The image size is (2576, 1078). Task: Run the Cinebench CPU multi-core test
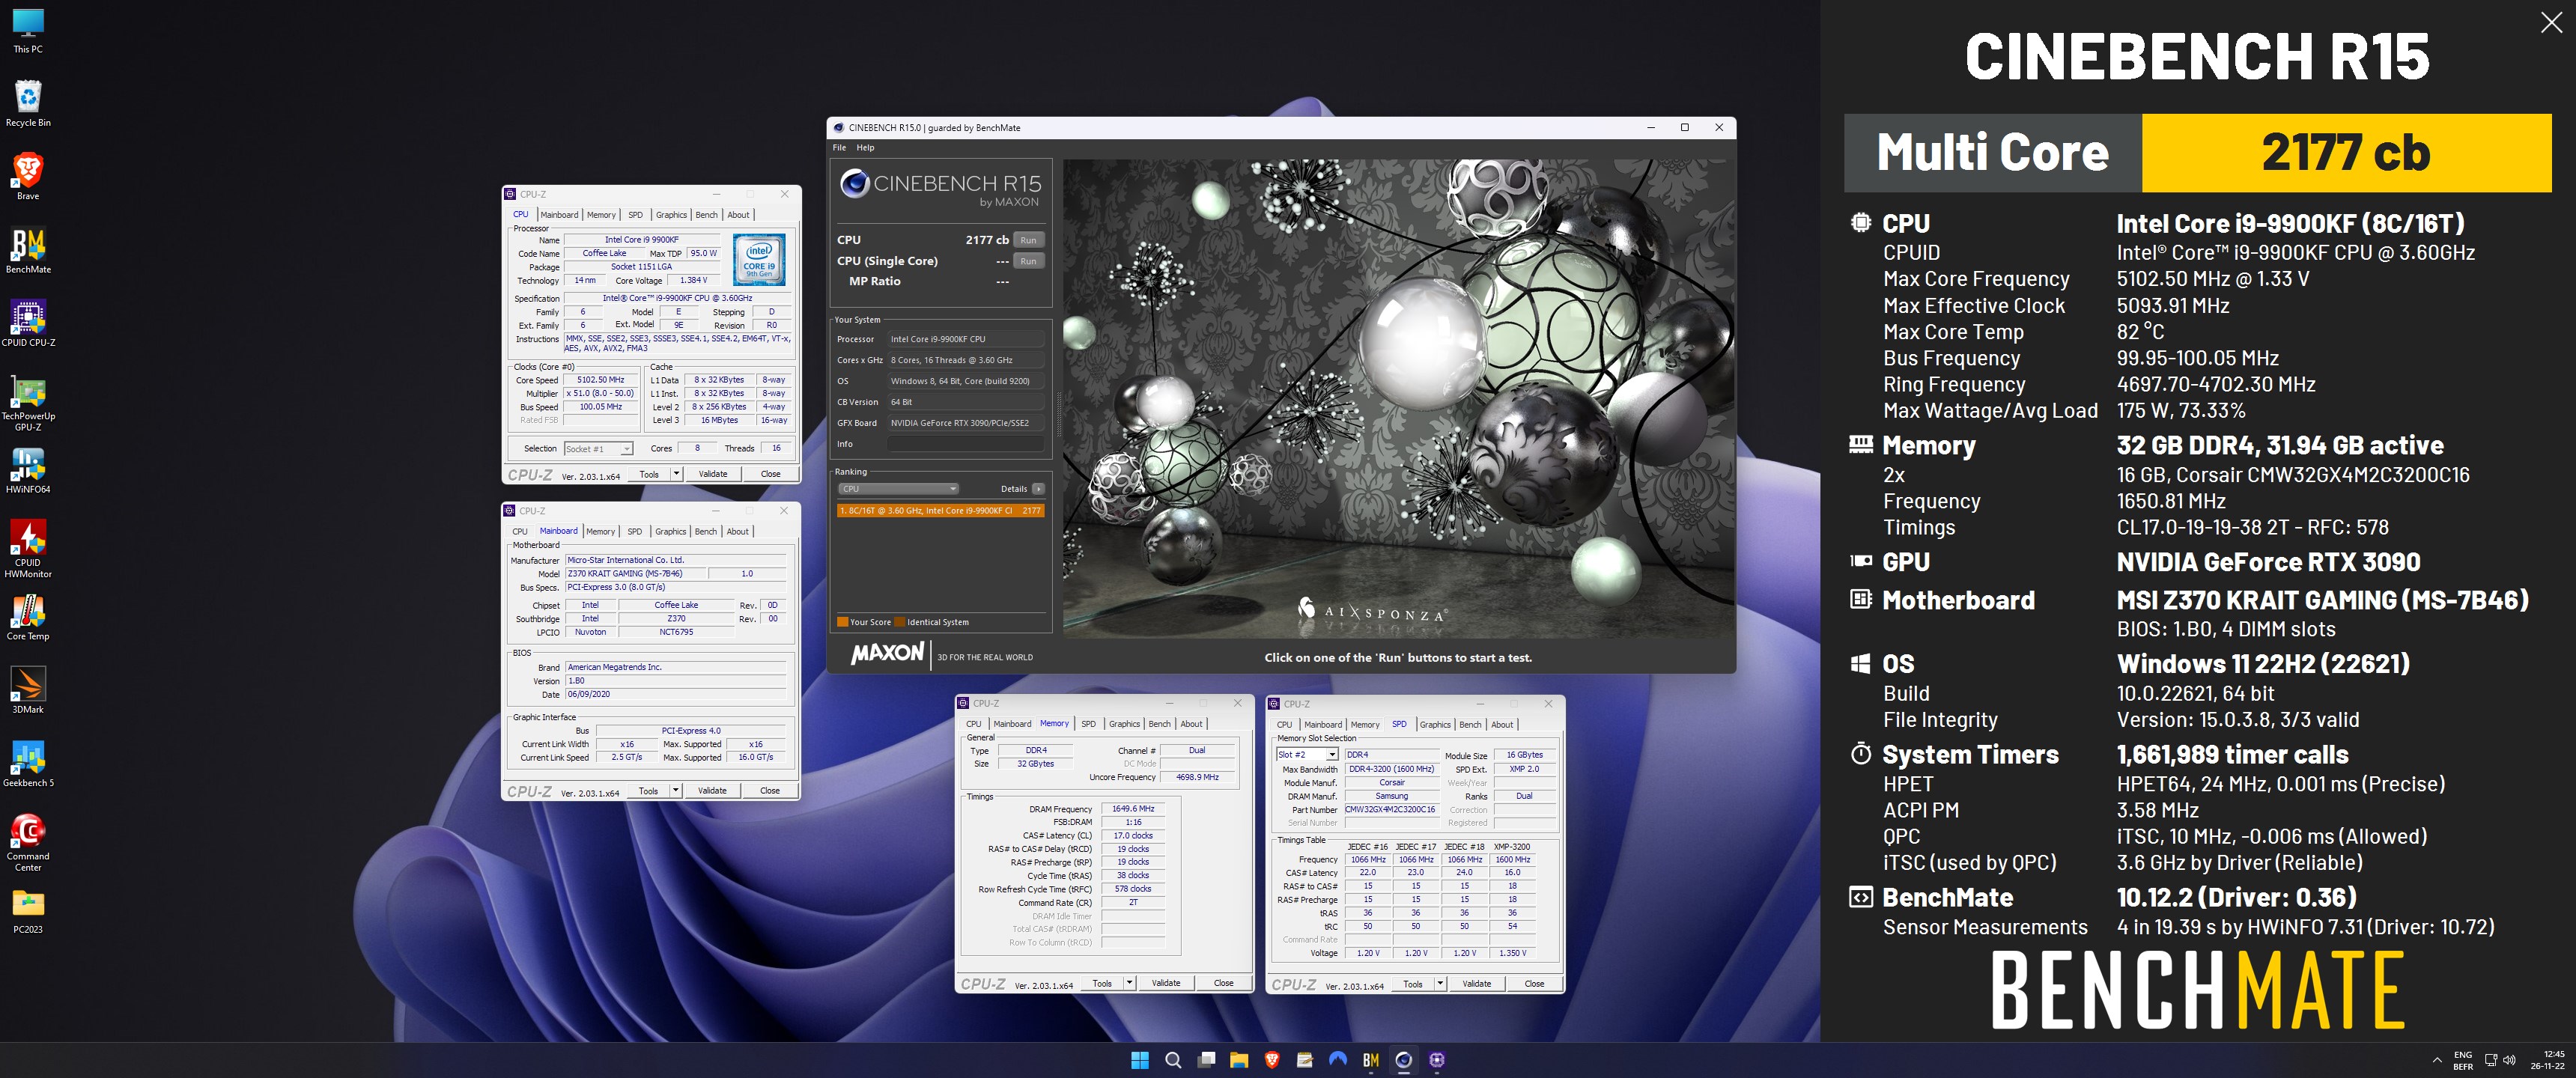1028,240
